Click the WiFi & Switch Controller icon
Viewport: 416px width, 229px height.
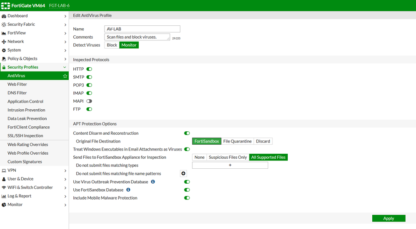4,187
